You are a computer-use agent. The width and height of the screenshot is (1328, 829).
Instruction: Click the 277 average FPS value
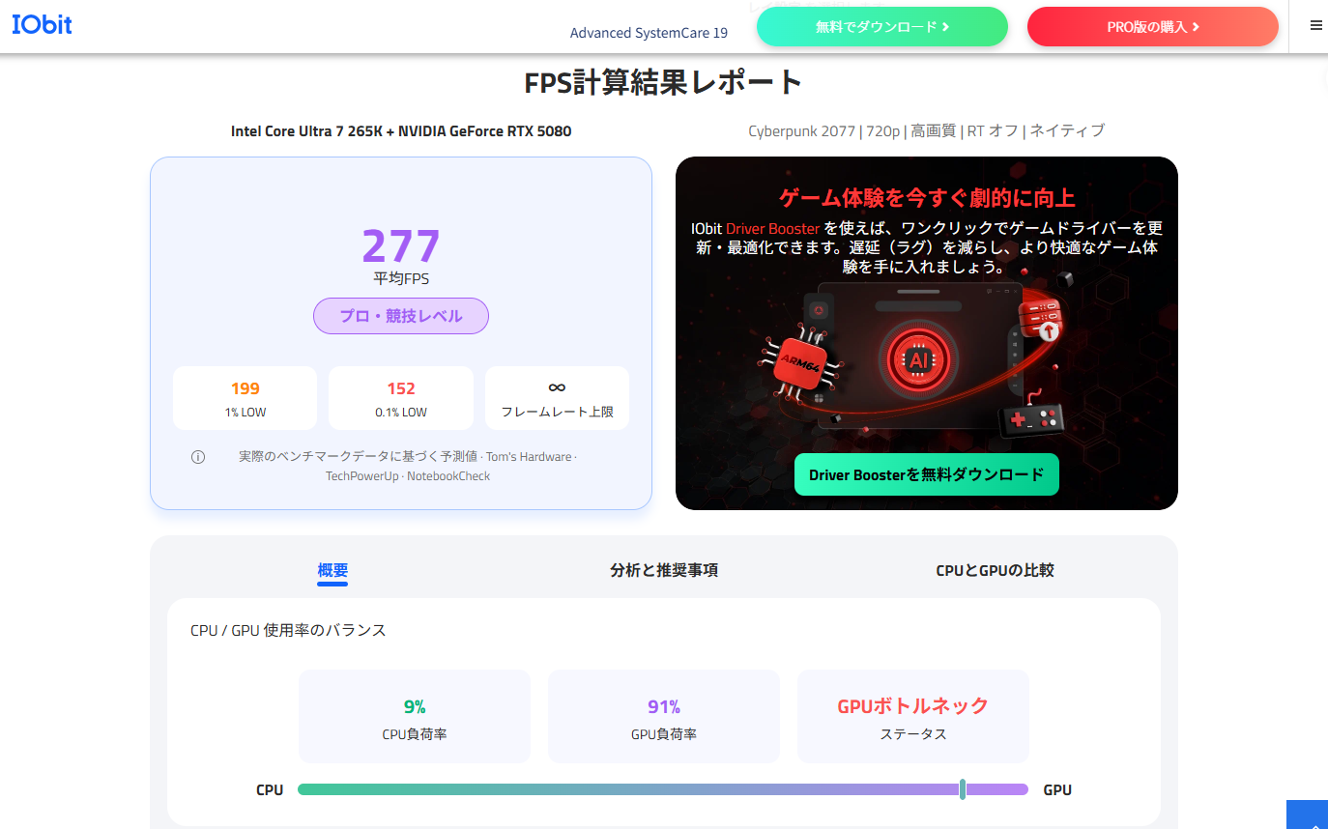point(401,245)
